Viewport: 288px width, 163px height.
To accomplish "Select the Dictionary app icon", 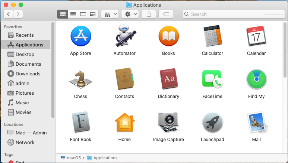I will [168, 79].
